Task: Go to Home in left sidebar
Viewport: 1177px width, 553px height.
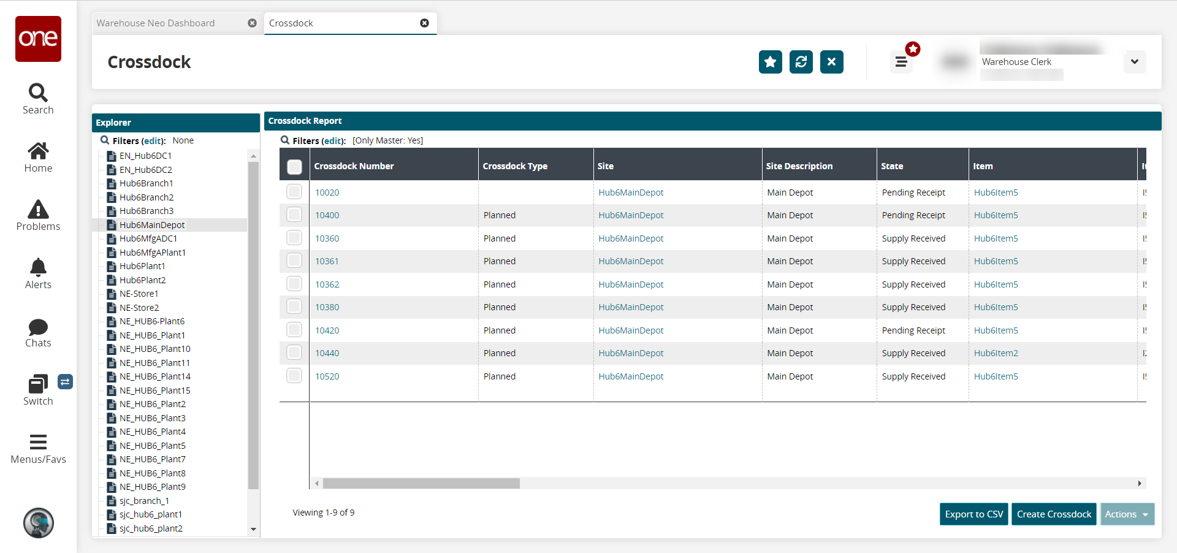Action: click(x=38, y=157)
